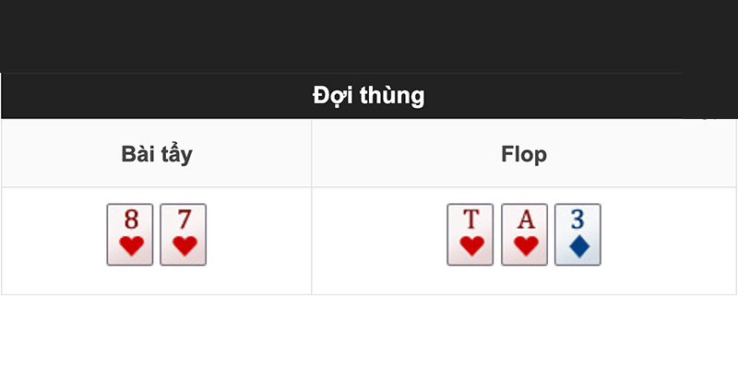Click the rank letter "T" on card
The width and height of the screenshot is (738, 369).
tap(471, 220)
